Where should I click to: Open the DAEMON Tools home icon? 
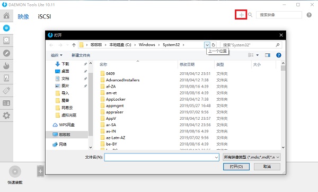tap(6, 15)
